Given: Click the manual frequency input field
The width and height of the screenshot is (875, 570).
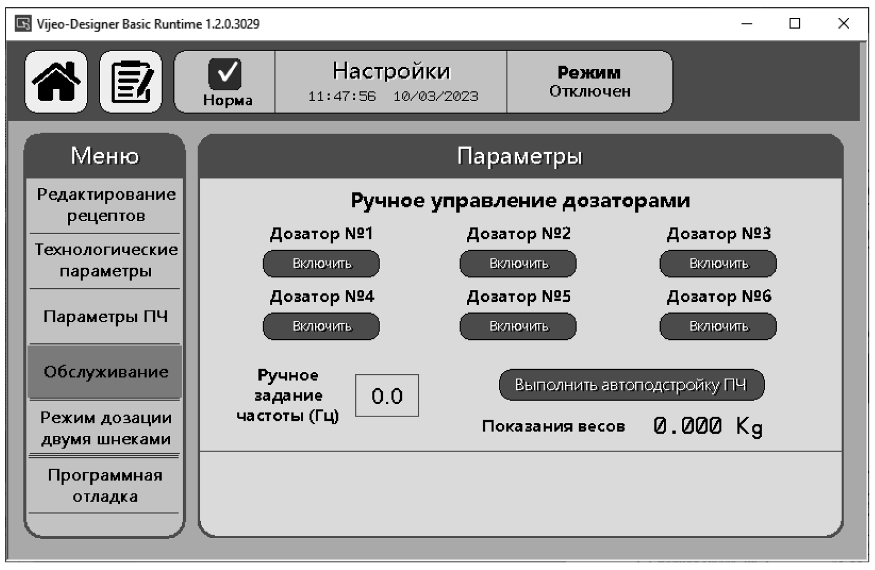Looking at the screenshot, I should tap(387, 396).
